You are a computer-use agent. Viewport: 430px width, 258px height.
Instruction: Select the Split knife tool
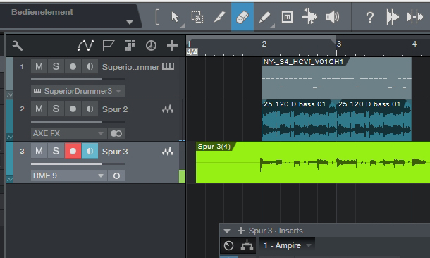point(220,17)
